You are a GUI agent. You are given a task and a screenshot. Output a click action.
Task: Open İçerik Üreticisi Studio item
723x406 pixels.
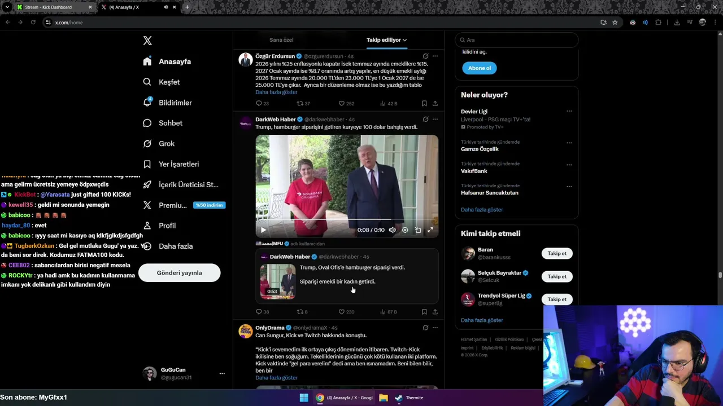click(x=181, y=184)
